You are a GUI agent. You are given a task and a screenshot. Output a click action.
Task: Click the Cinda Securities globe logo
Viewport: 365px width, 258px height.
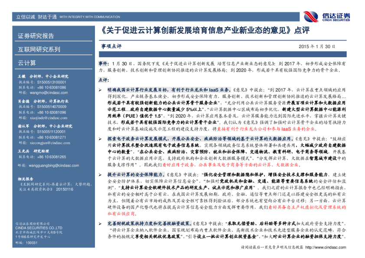coord(311,16)
